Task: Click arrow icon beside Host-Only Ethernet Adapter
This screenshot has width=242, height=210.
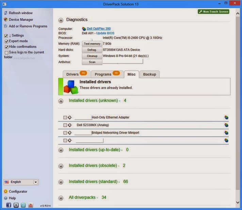Action: 70,117
